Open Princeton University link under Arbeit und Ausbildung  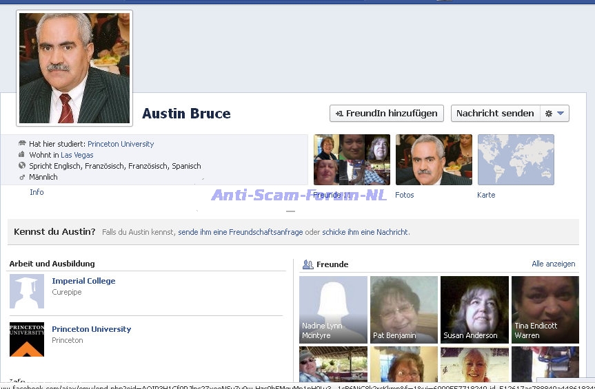click(x=91, y=329)
